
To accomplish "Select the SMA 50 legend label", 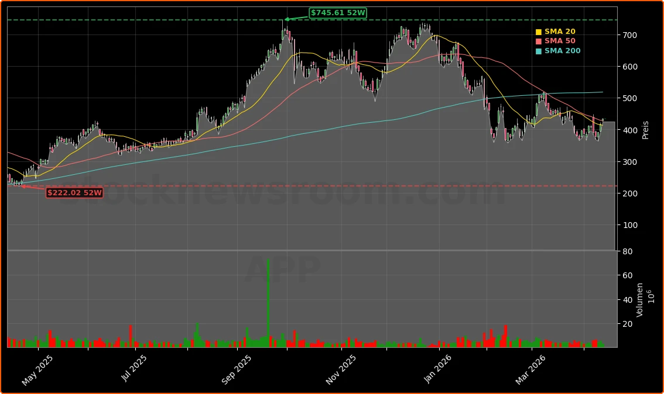I will pyautogui.click(x=560, y=41).
